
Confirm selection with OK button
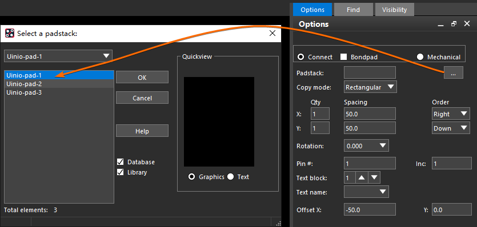pos(142,77)
